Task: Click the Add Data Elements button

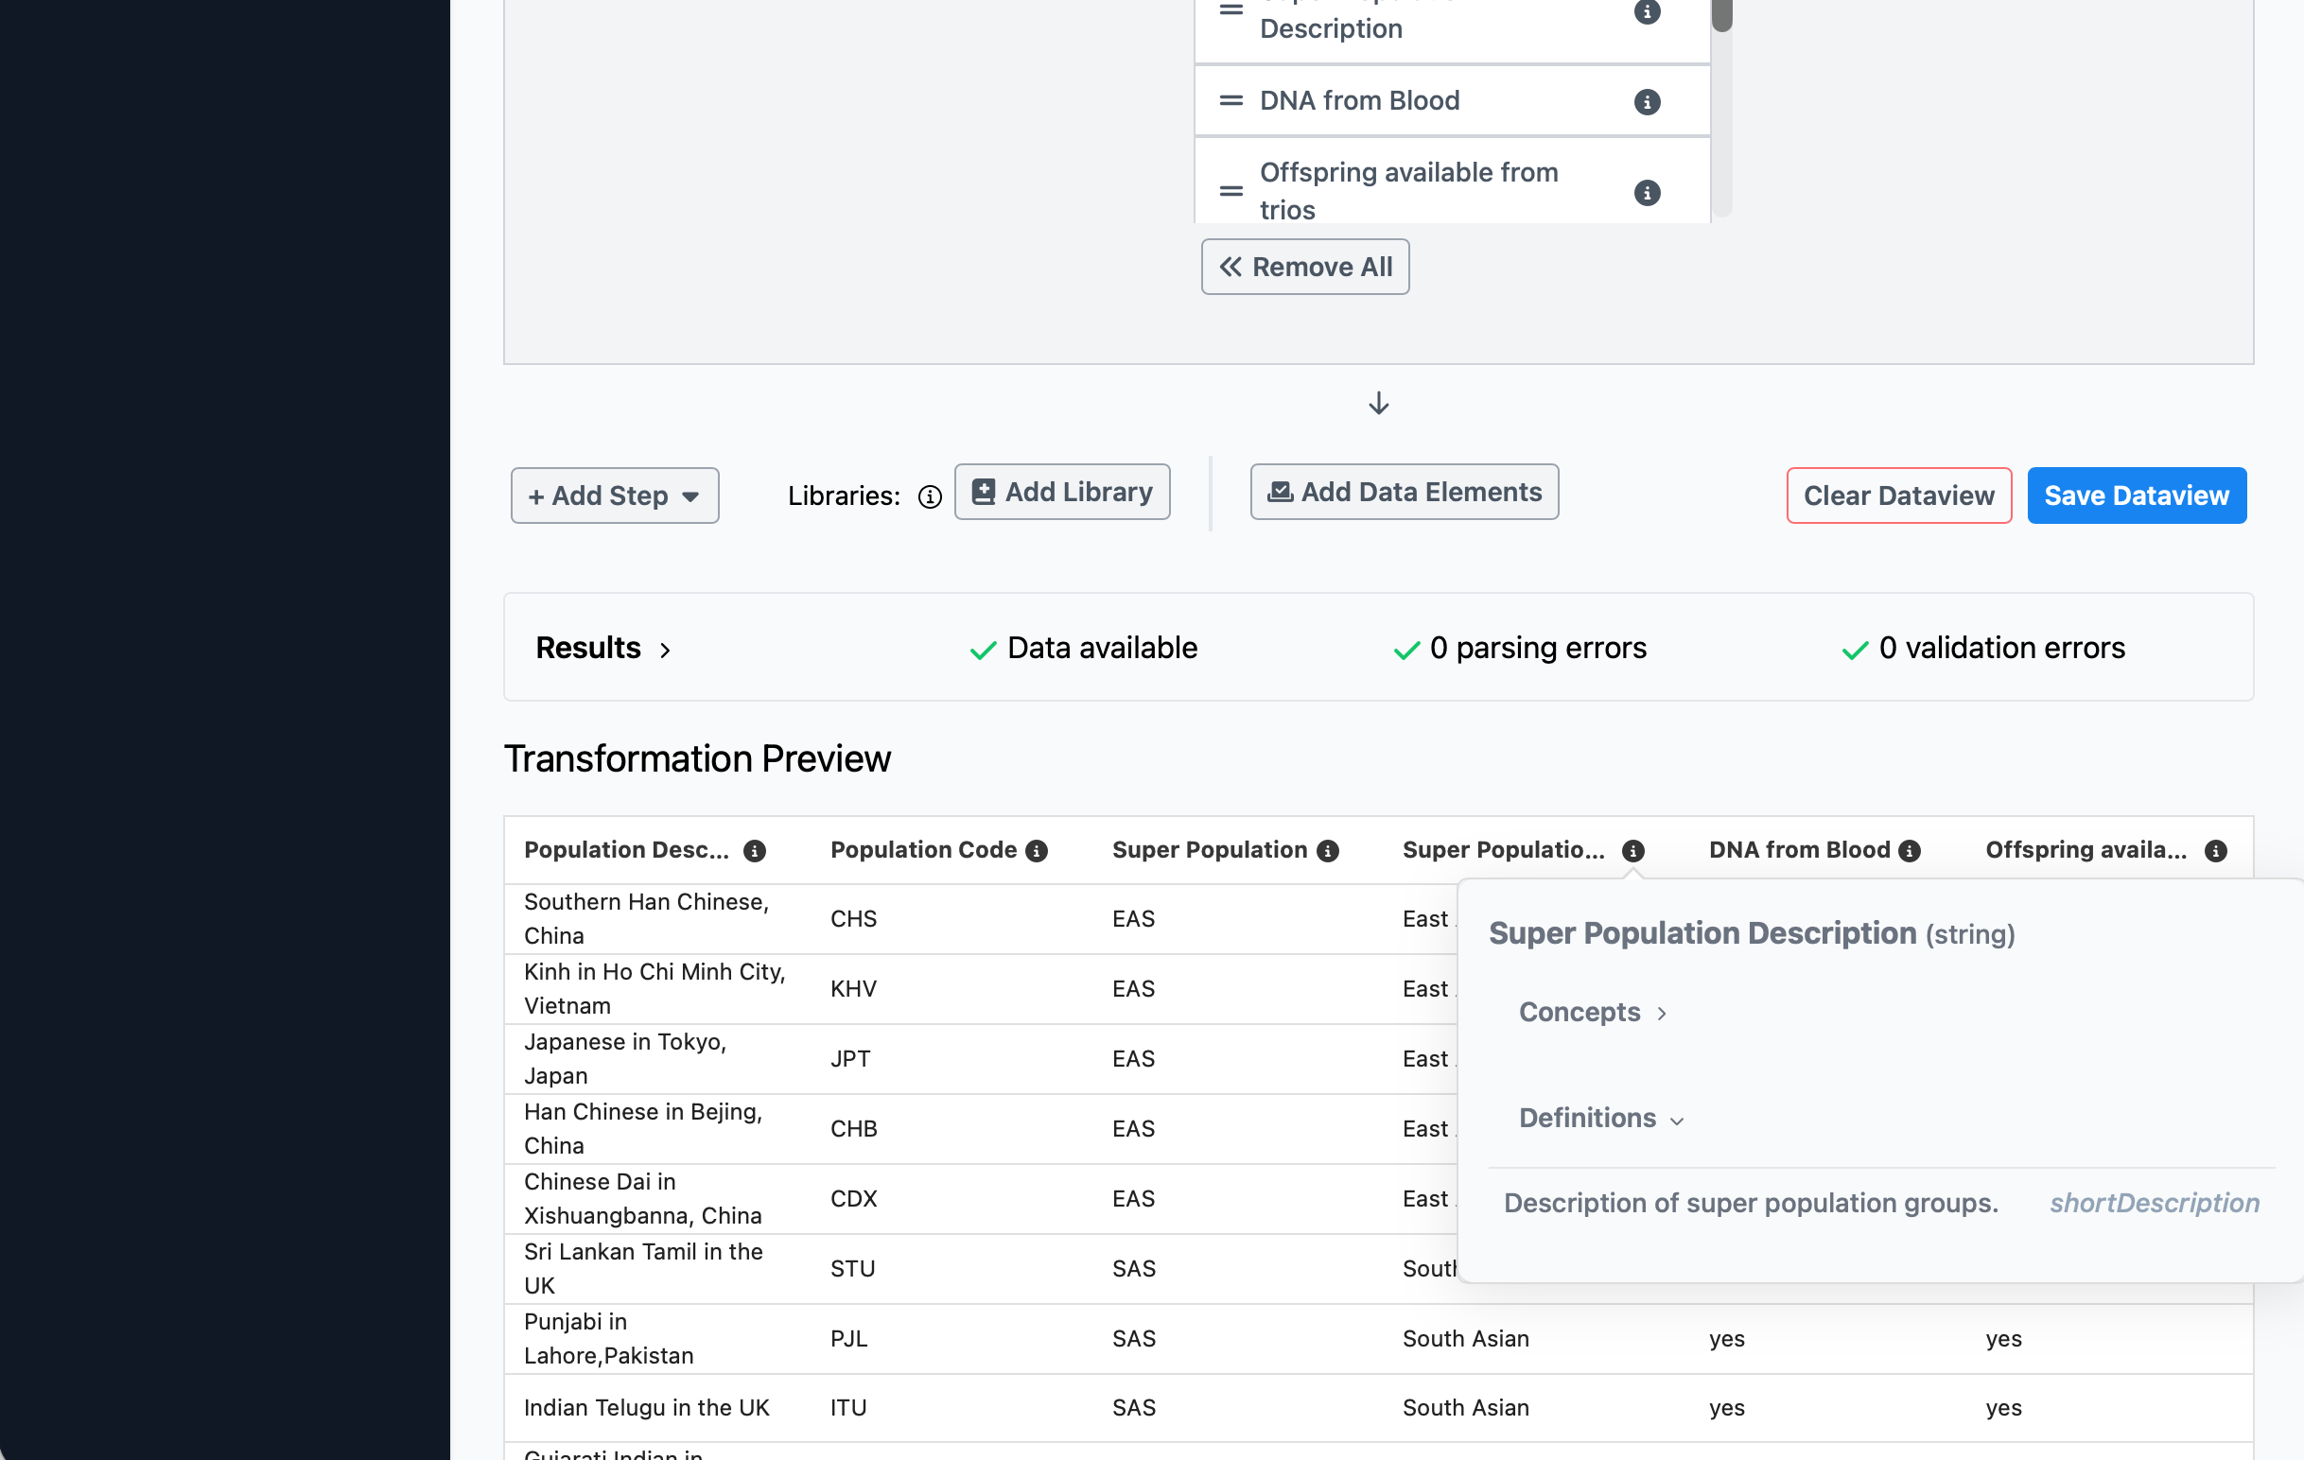Action: pos(1404,492)
